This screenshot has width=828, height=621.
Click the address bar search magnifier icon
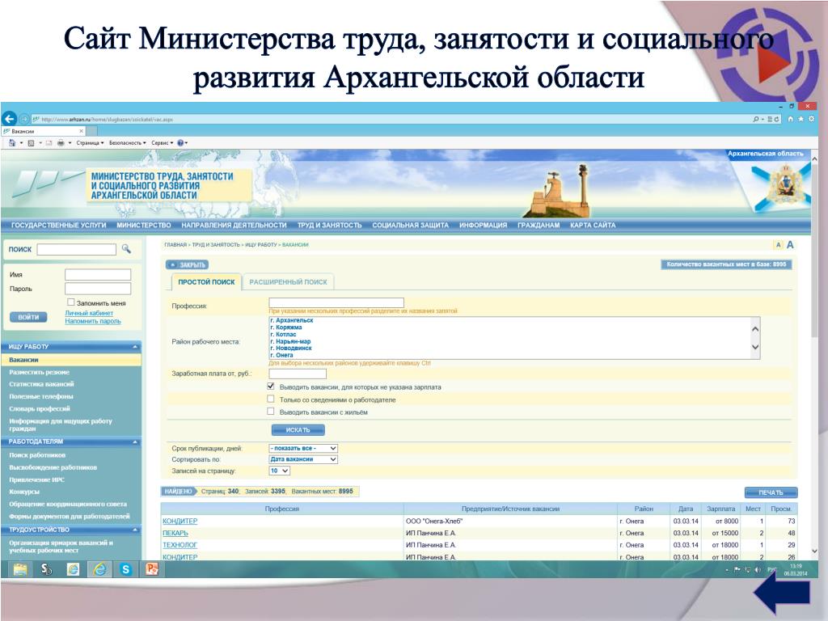point(756,120)
